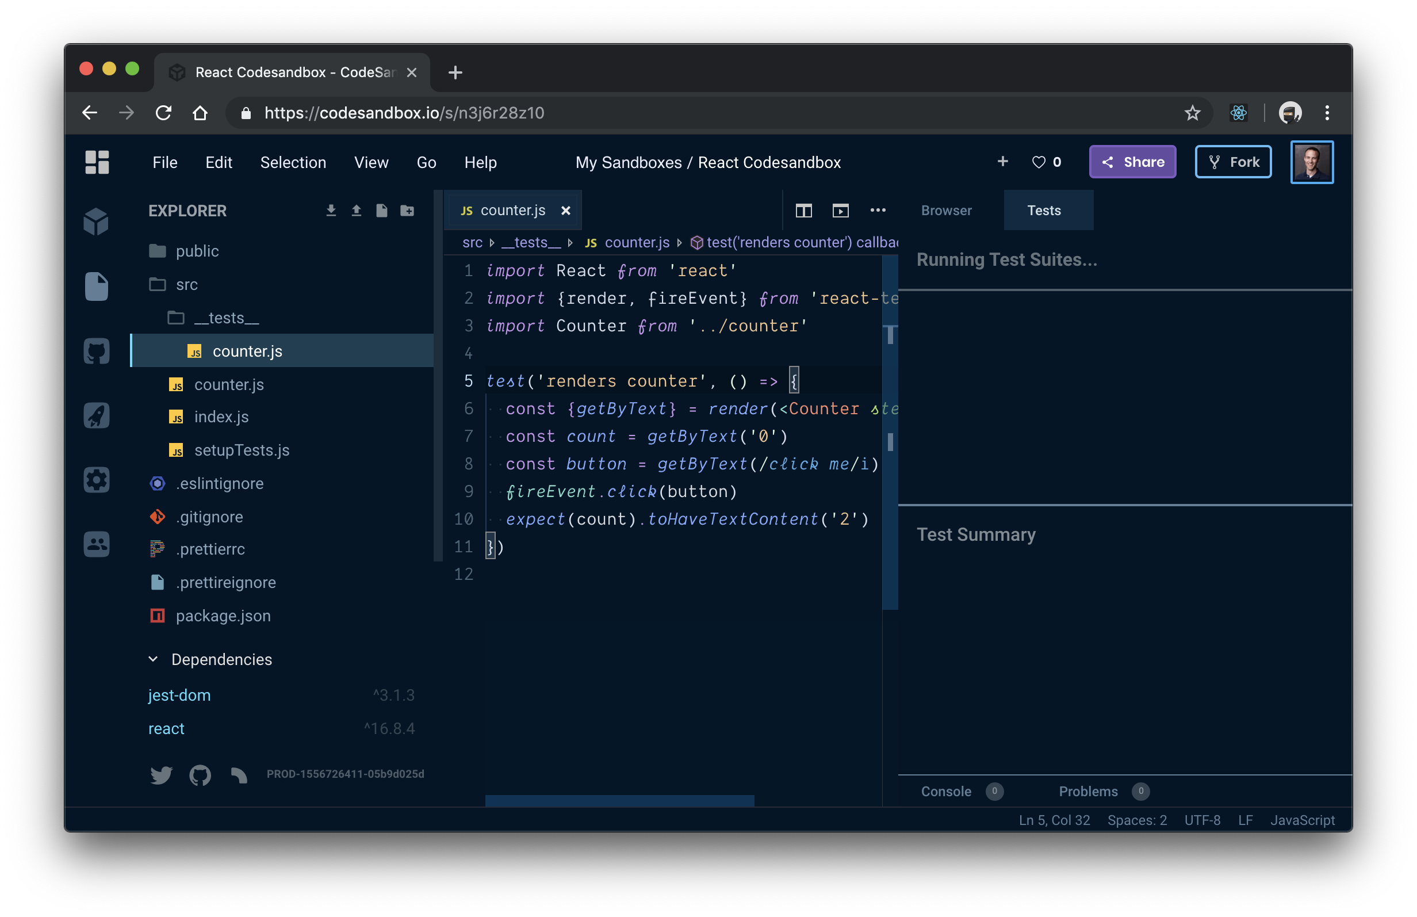Click the preview-only view icon
Viewport: 1417px width, 917px height.
(x=840, y=211)
